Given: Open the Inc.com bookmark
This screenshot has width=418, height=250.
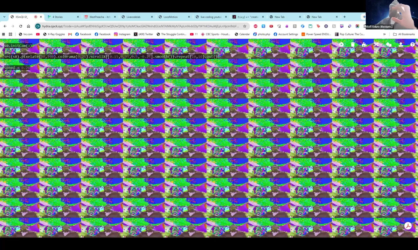Looking at the screenshot, I should point(26,34).
